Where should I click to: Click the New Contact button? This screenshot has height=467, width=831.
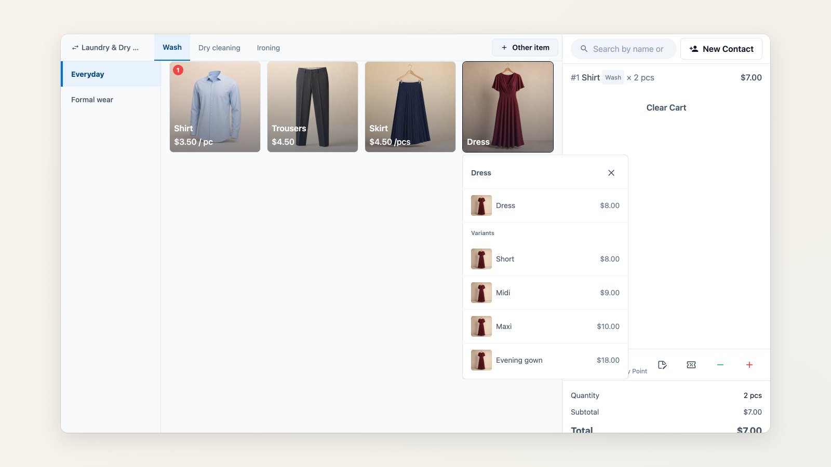pos(721,49)
